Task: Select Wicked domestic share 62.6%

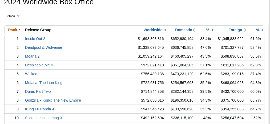Action: coord(205,74)
